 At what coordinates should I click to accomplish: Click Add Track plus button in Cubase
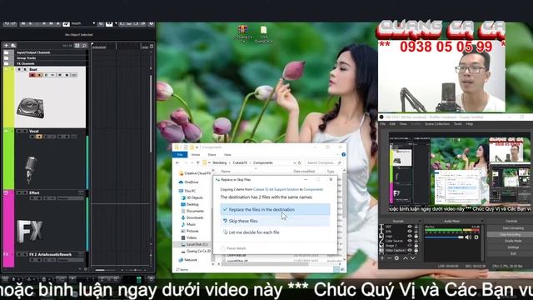tap(6, 45)
